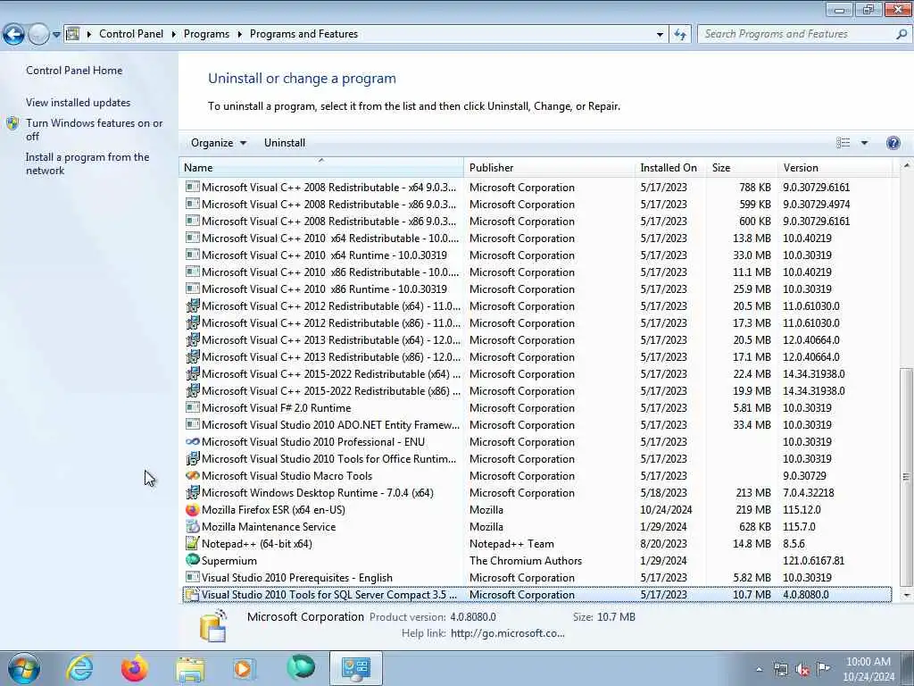Click the Uninstall toolbar button

coord(285,143)
